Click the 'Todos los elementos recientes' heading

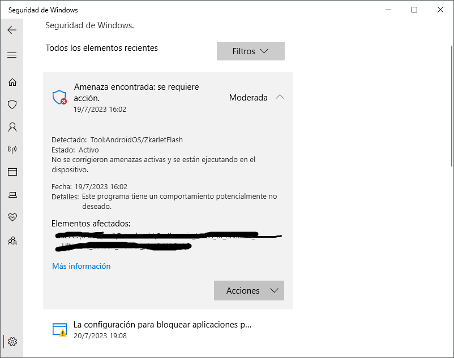tap(102, 48)
